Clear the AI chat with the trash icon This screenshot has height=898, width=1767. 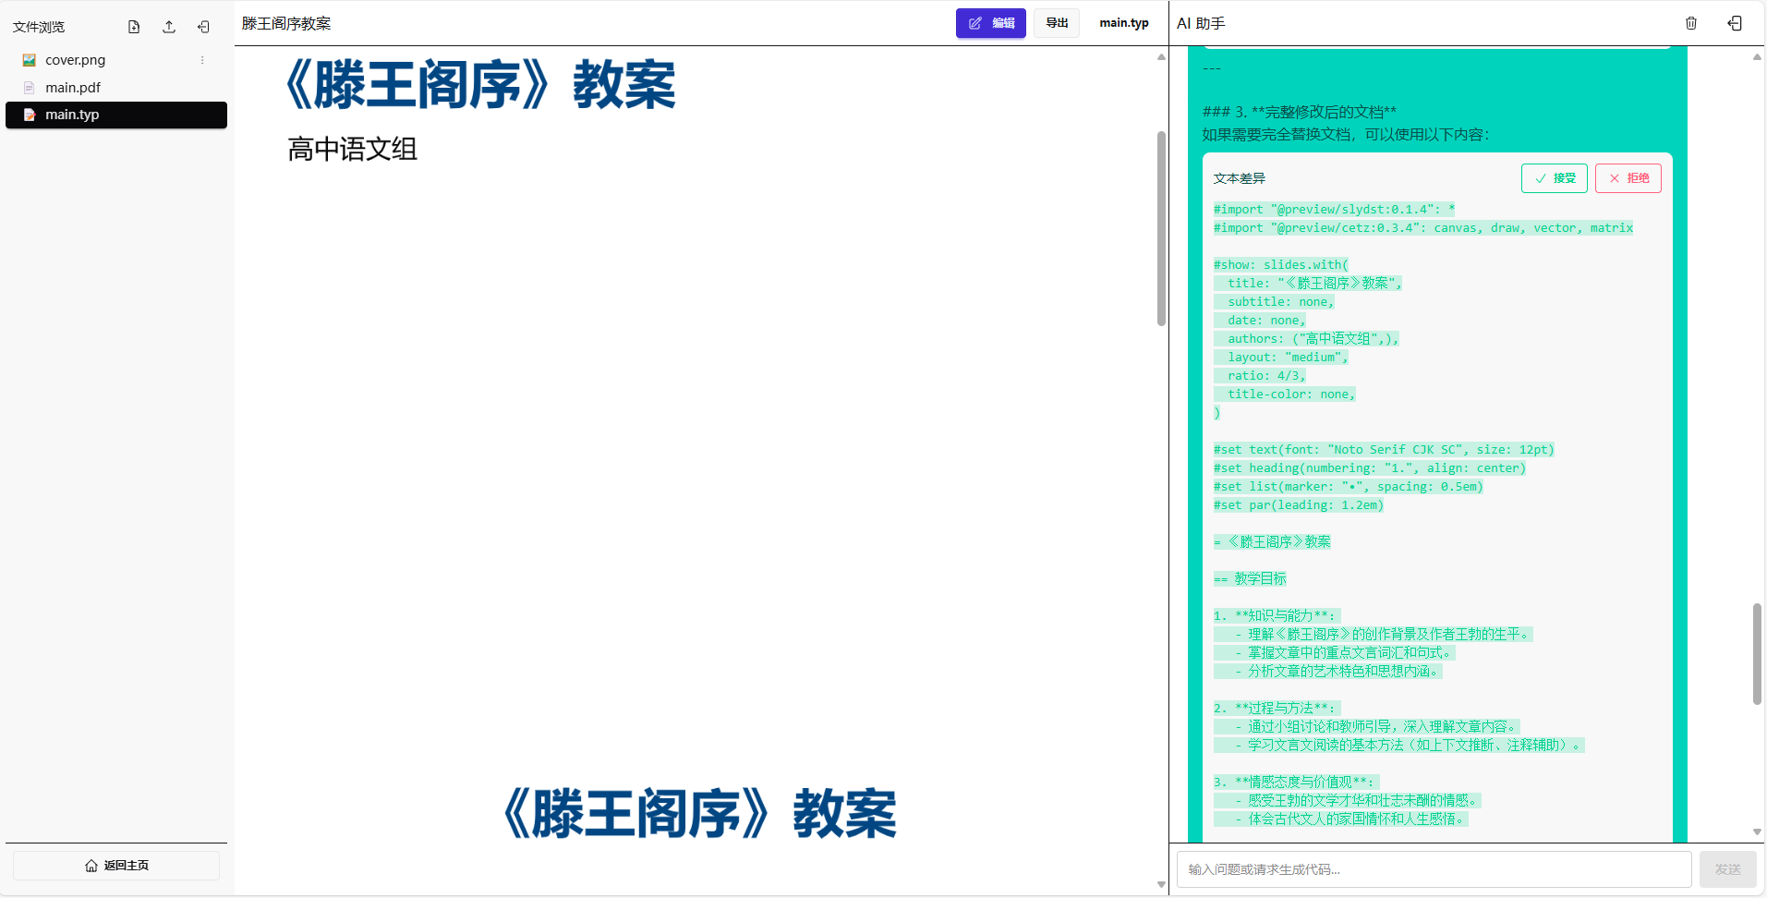click(1691, 22)
